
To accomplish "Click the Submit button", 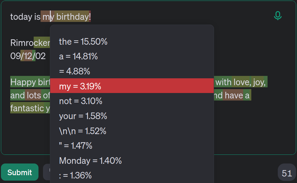I will [x=20, y=172].
